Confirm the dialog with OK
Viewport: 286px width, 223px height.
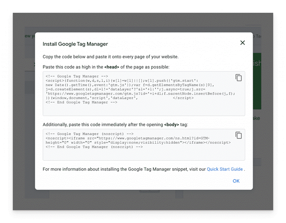(x=236, y=181)
